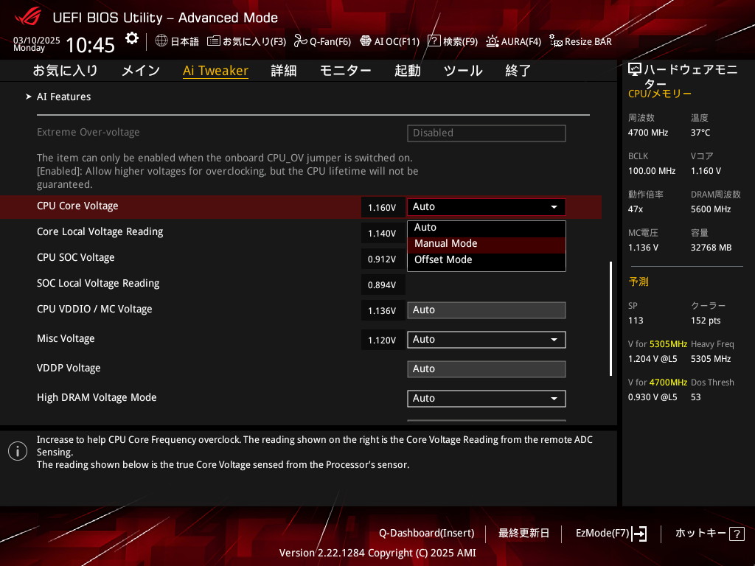The width and height of the screenshot is (755, 566).
Task: Click the 37°C temperature value
Action: pyautogui.click(x=700, y=133)
